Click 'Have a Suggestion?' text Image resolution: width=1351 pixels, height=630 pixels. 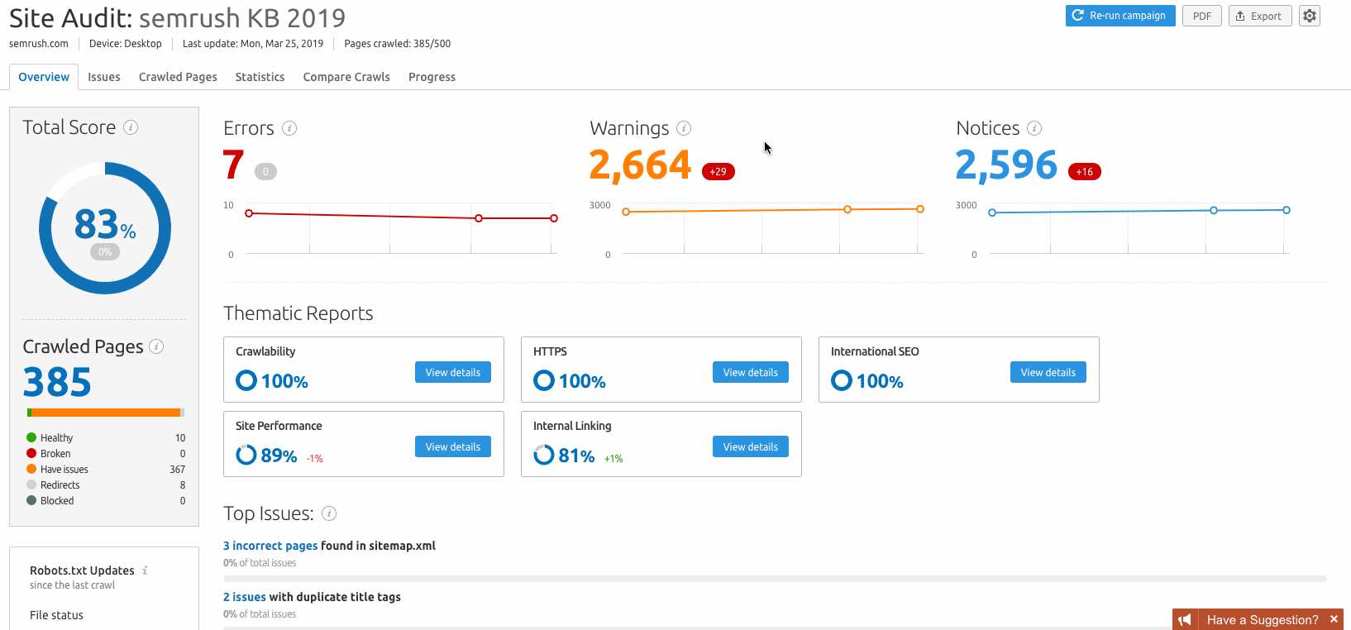(1263, 619)
